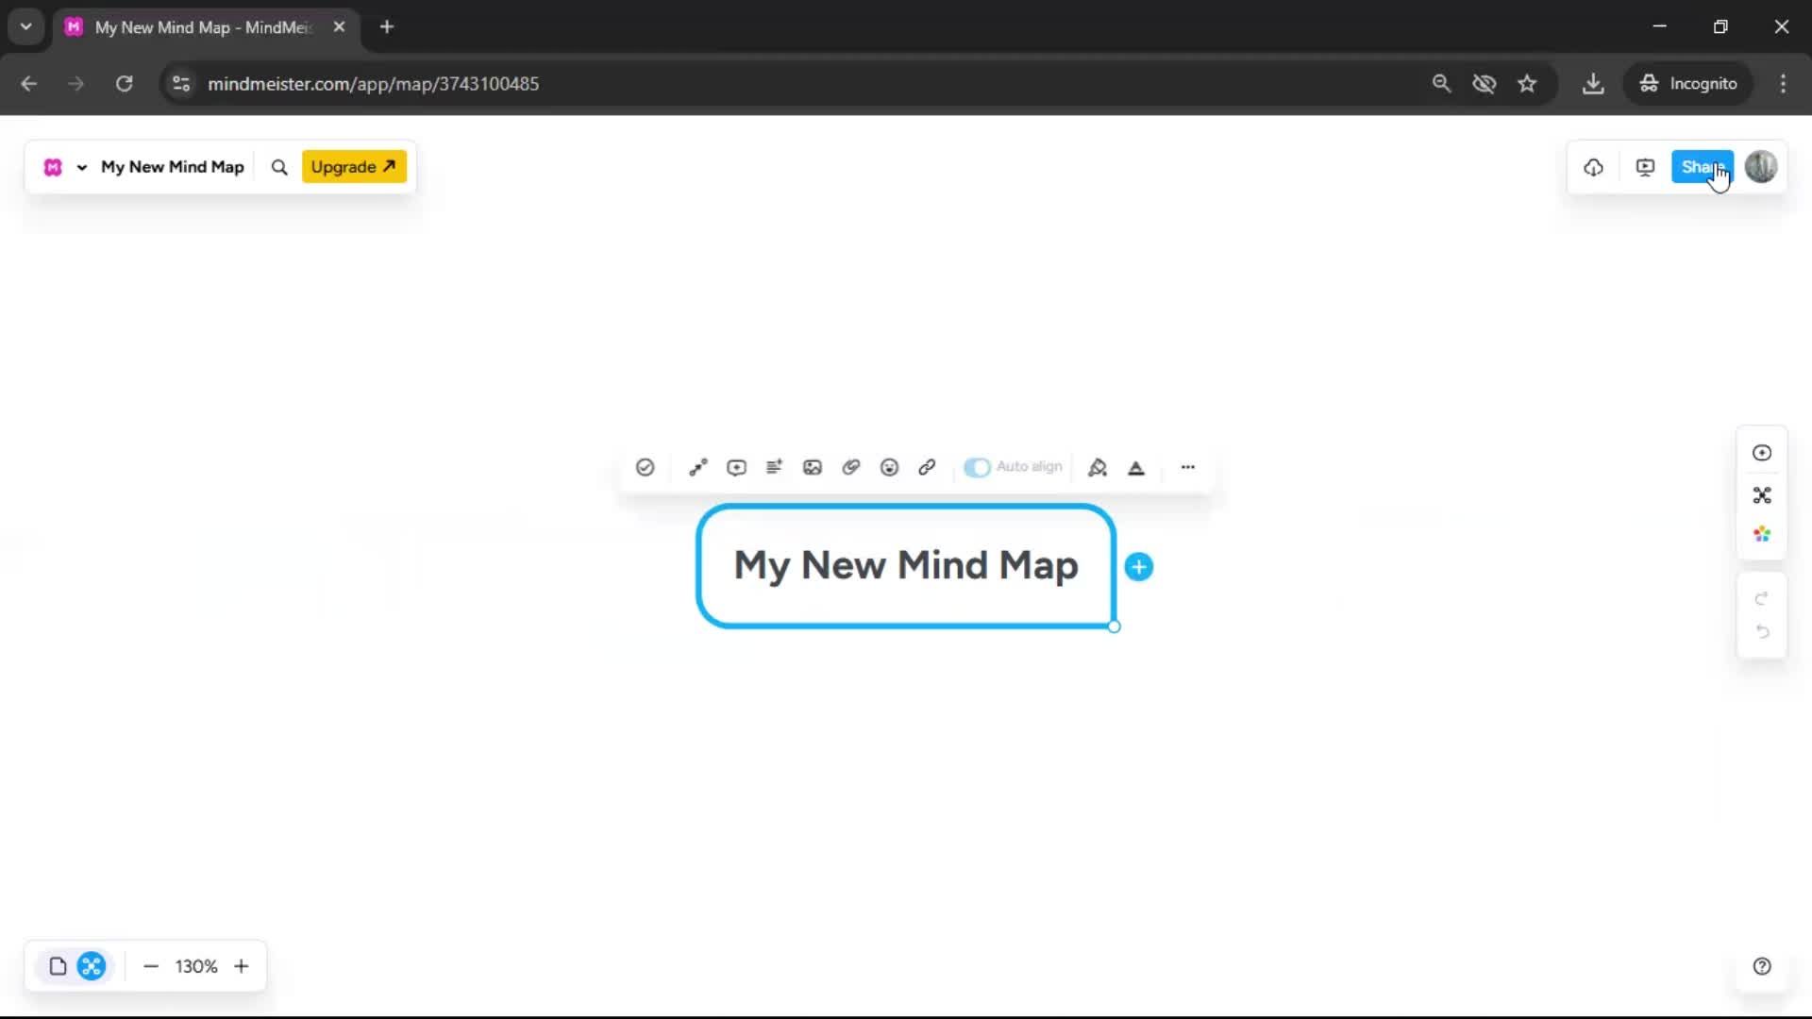1812x1019 pixels.
Task: Open the text color triangle icon
Action: pos(1136,467)
